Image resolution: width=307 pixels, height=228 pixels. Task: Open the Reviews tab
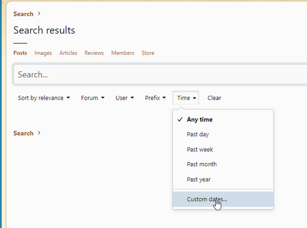(x=94, y=53)
